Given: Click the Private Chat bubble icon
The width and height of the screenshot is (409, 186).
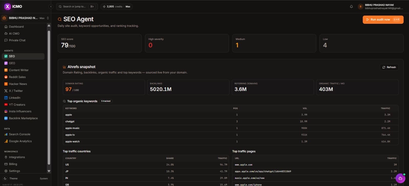Looking at the screenshot, I should click(6, 40).
